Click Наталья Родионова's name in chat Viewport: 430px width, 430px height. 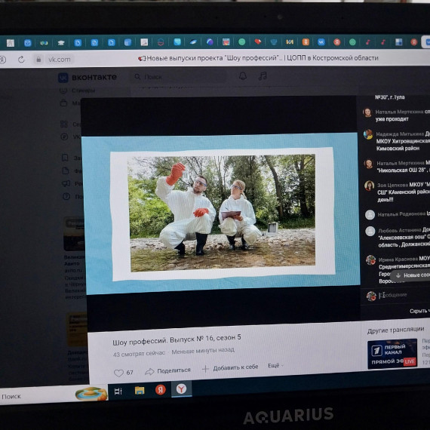click(401, 214)
